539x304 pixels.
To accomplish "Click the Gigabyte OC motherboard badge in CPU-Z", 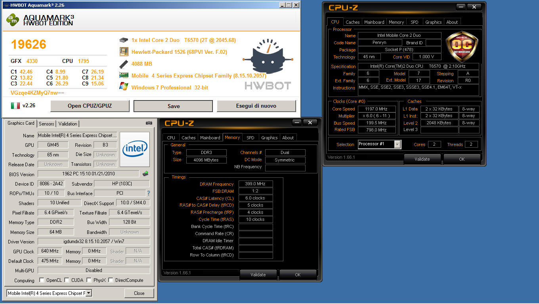I will (462, 46).
